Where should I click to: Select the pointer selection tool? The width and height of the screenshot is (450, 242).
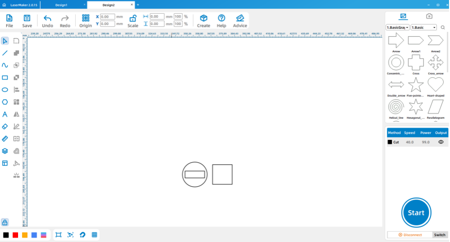pyautogui.click(x=5, y=41)
